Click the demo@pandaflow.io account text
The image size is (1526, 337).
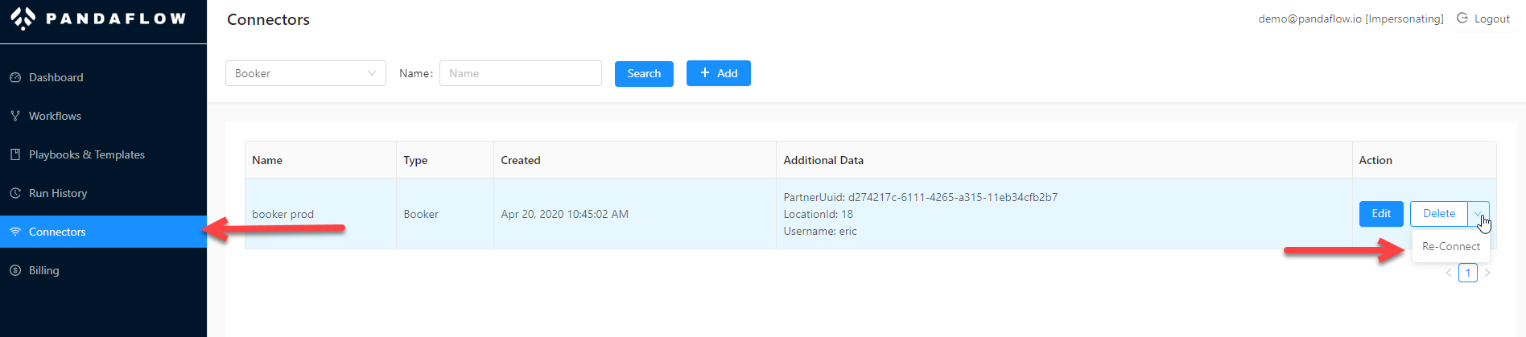1351,18
